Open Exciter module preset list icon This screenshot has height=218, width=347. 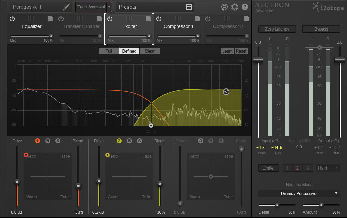[149, 19]
